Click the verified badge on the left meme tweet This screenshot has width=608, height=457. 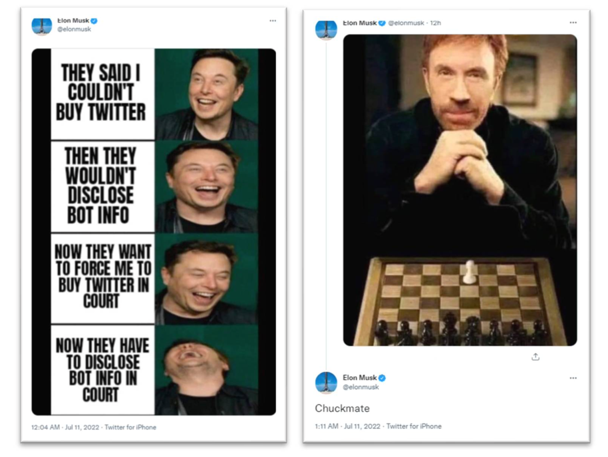tap(94, 21)
